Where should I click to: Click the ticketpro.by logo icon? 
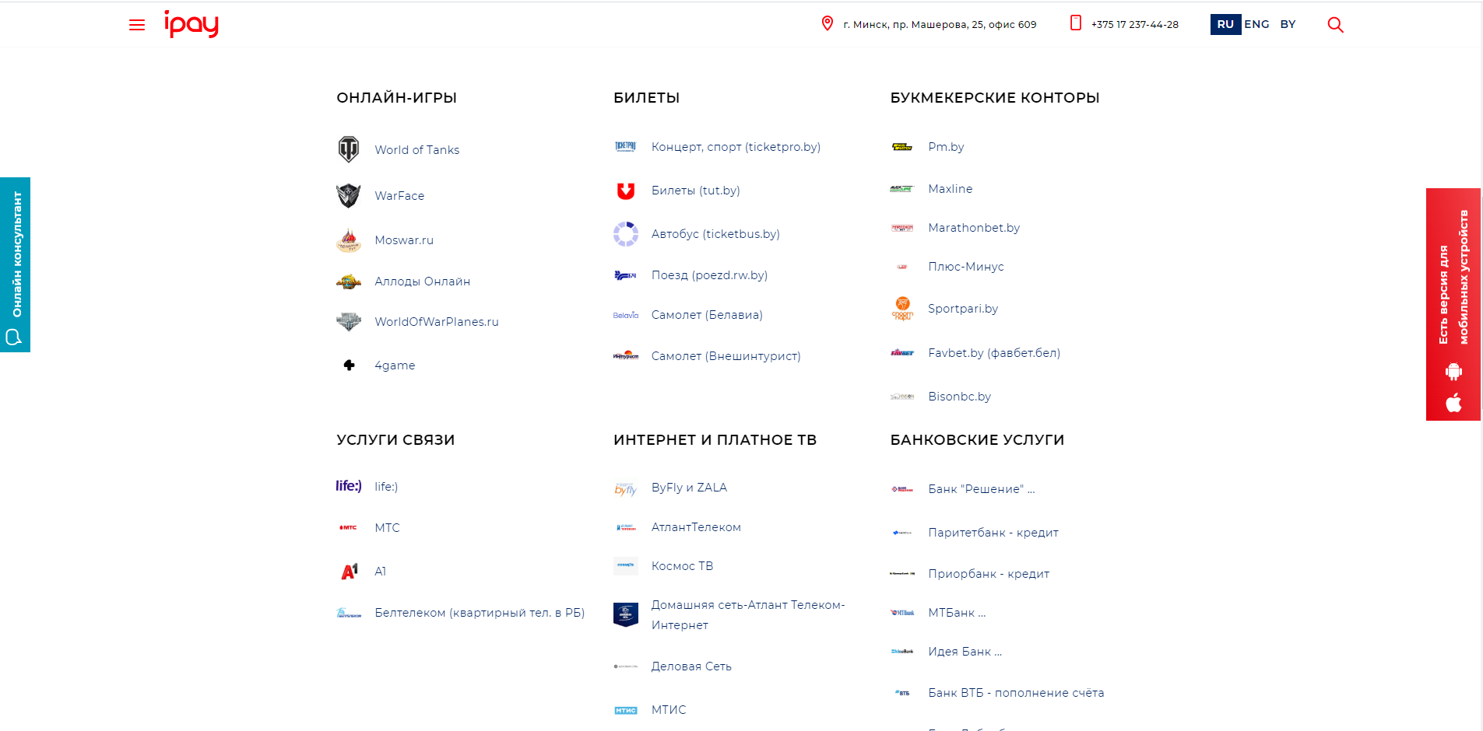[x=626, y=146]
